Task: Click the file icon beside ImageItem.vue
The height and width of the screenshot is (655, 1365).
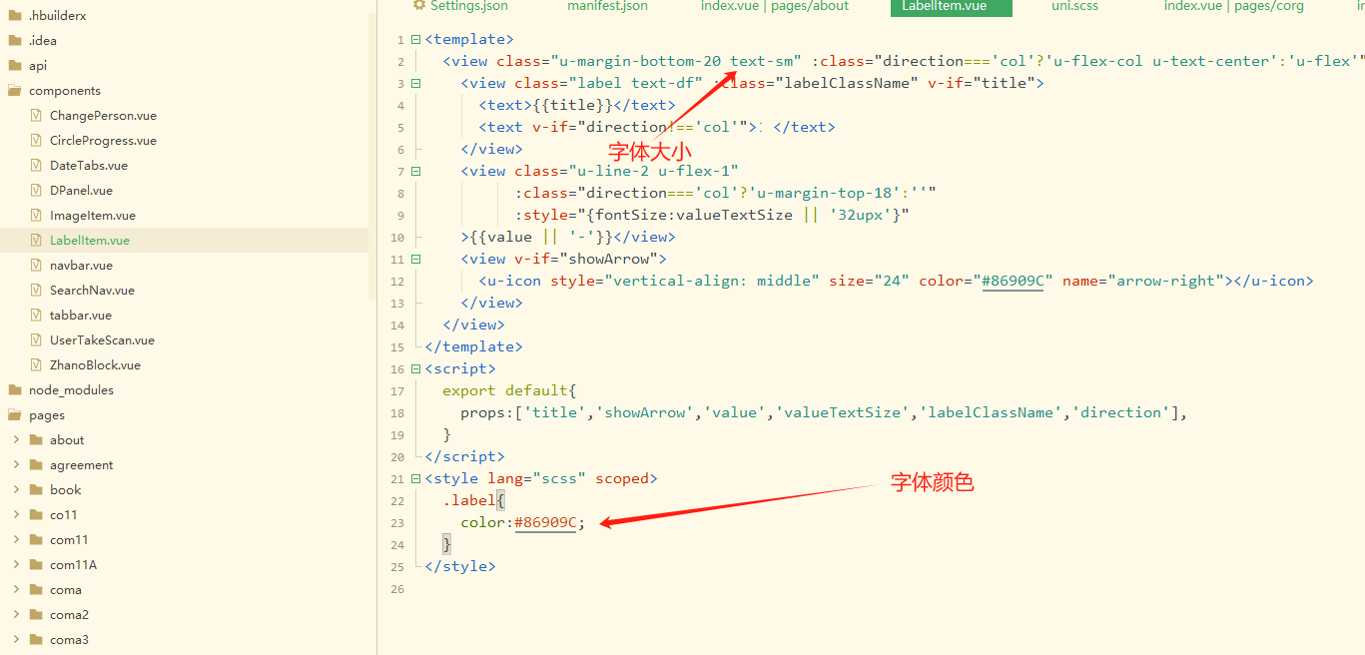Action: [36, 215]
